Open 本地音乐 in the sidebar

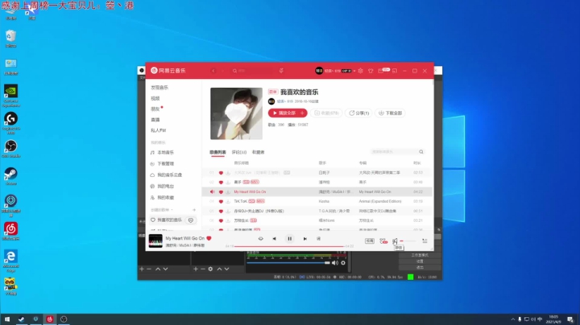tap(165, 153)
